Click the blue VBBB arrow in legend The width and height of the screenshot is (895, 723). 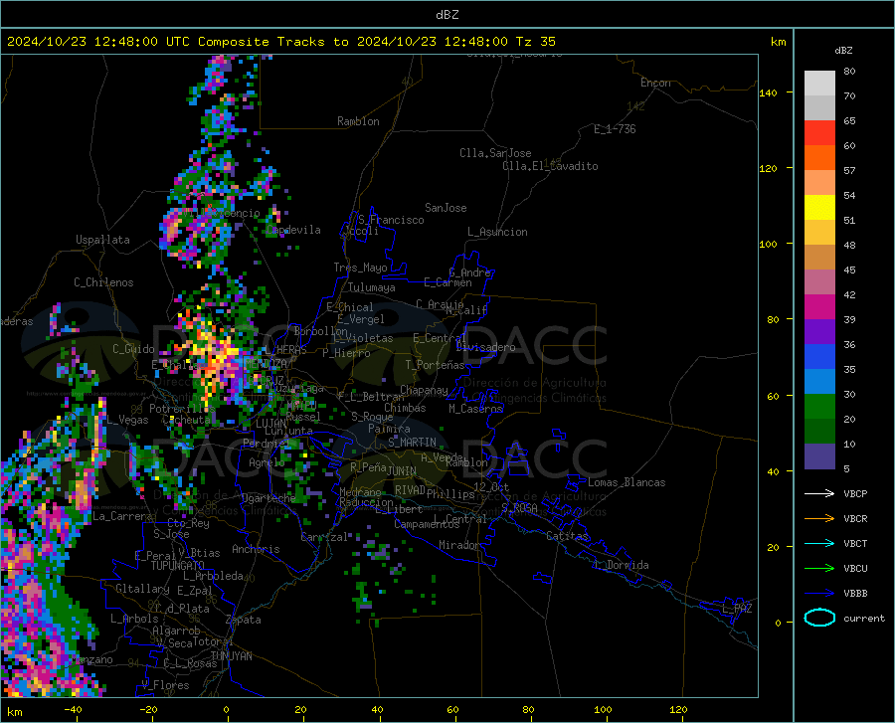(819, 594)
